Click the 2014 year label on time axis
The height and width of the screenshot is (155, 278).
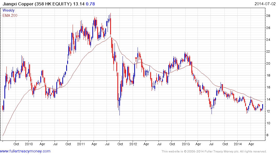coord(238,144)
